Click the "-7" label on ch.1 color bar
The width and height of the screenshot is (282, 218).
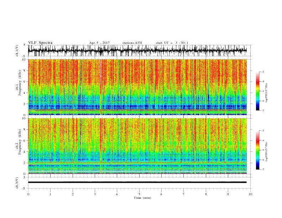(263, 110)
